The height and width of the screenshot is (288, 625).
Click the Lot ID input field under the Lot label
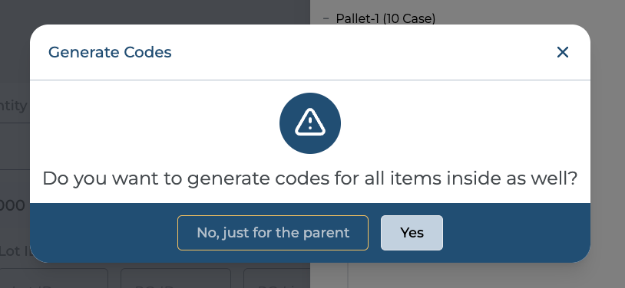click(54, 278)
